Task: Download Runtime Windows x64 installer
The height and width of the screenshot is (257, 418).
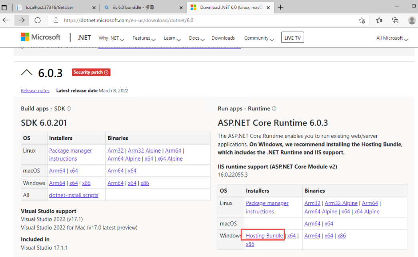Action: tap(291, 236)
